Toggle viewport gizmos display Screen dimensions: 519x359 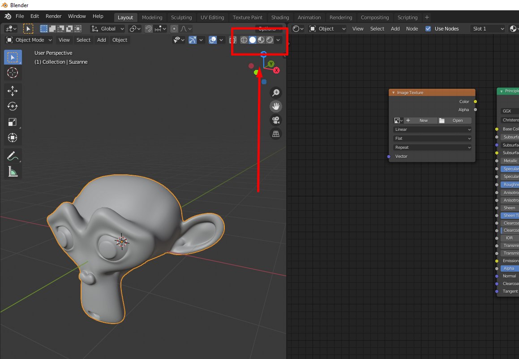[192, 40]
